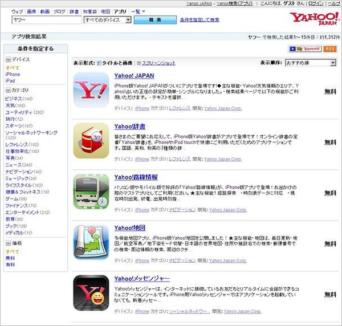Screen dimensions: 342x326
Task: Open Yahoo!検索(アプリ) header link
Action: click(x=235, y=3)
